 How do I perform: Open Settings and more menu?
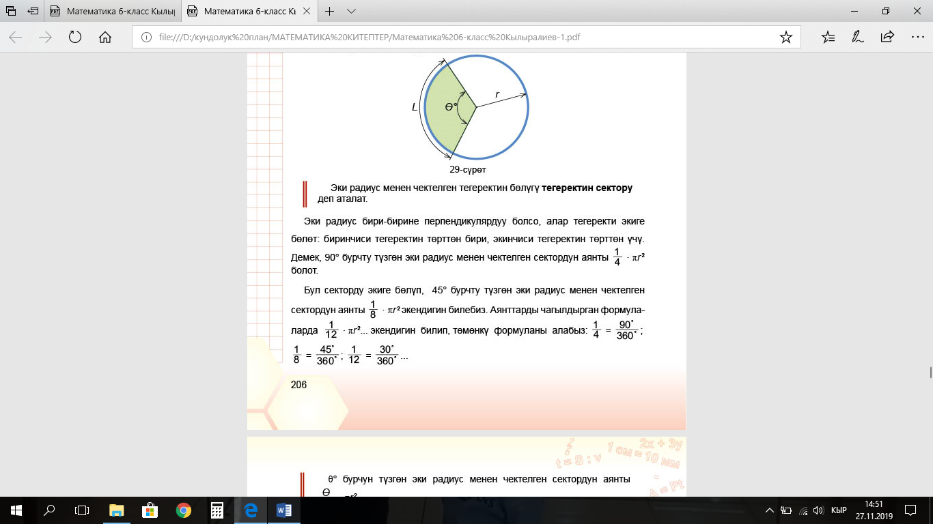coord(917,38)
